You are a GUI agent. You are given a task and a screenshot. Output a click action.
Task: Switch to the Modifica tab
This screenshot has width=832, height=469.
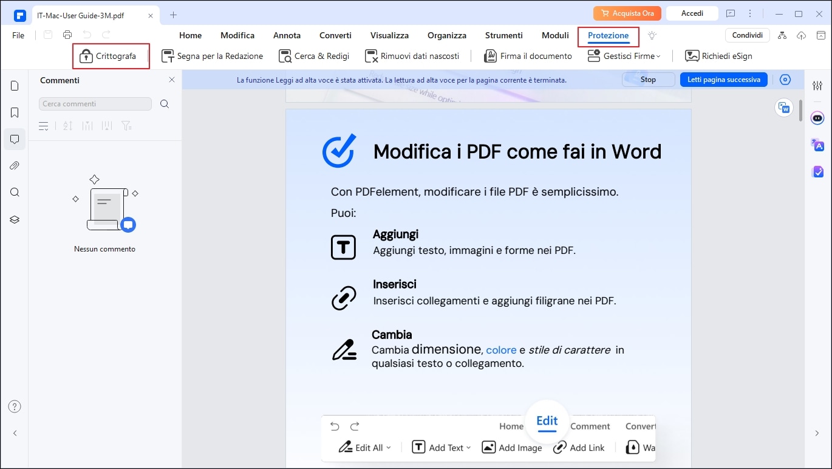click(x=237, y=35)
